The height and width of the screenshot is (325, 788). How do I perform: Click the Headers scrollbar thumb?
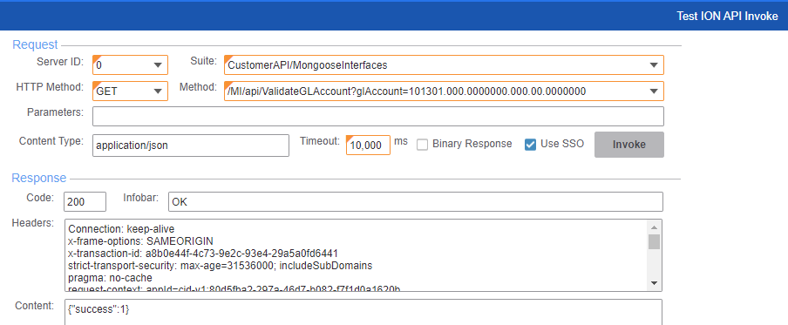pos(654,241)
